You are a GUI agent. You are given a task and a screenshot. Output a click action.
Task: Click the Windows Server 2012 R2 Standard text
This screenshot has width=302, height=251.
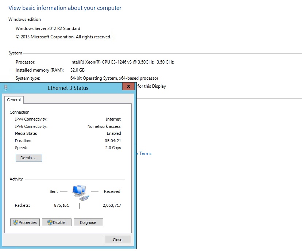coord(48,28)
